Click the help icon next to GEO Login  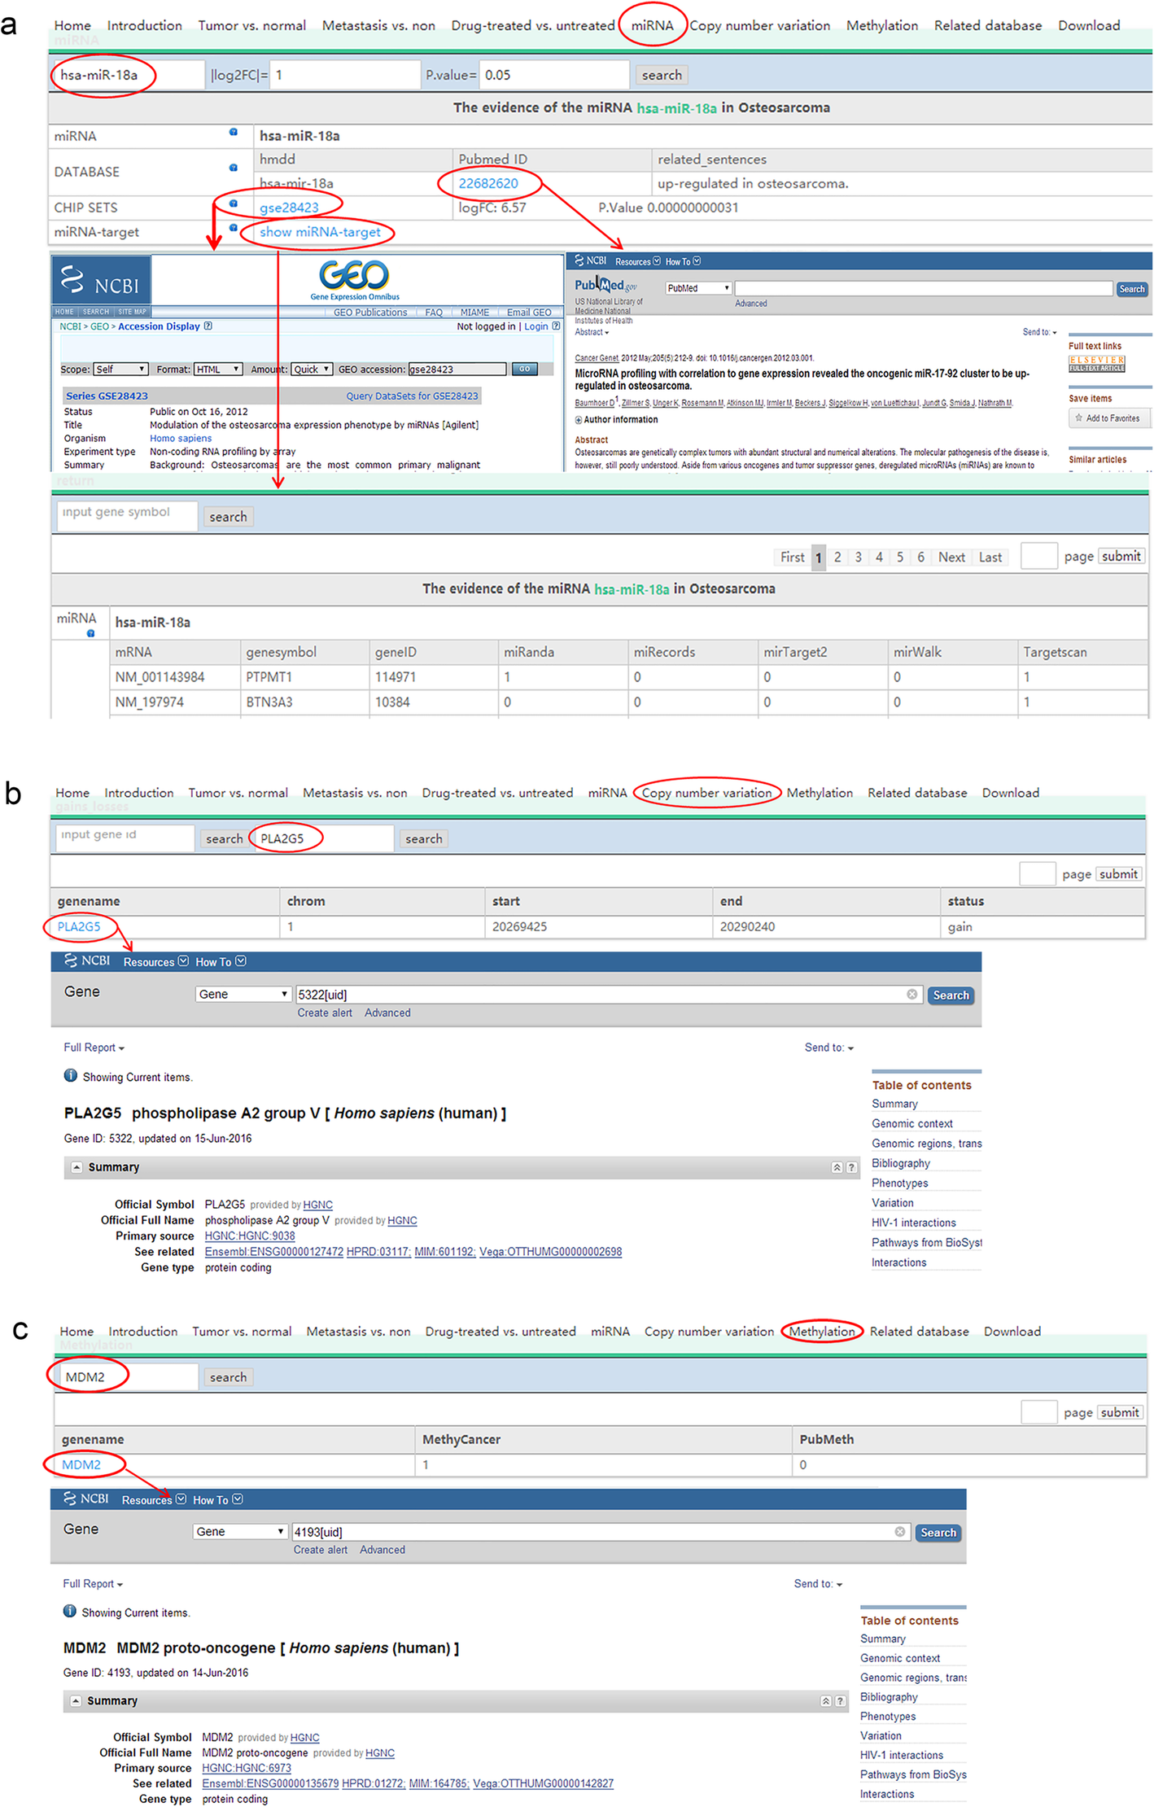click(x=557, y=326)
